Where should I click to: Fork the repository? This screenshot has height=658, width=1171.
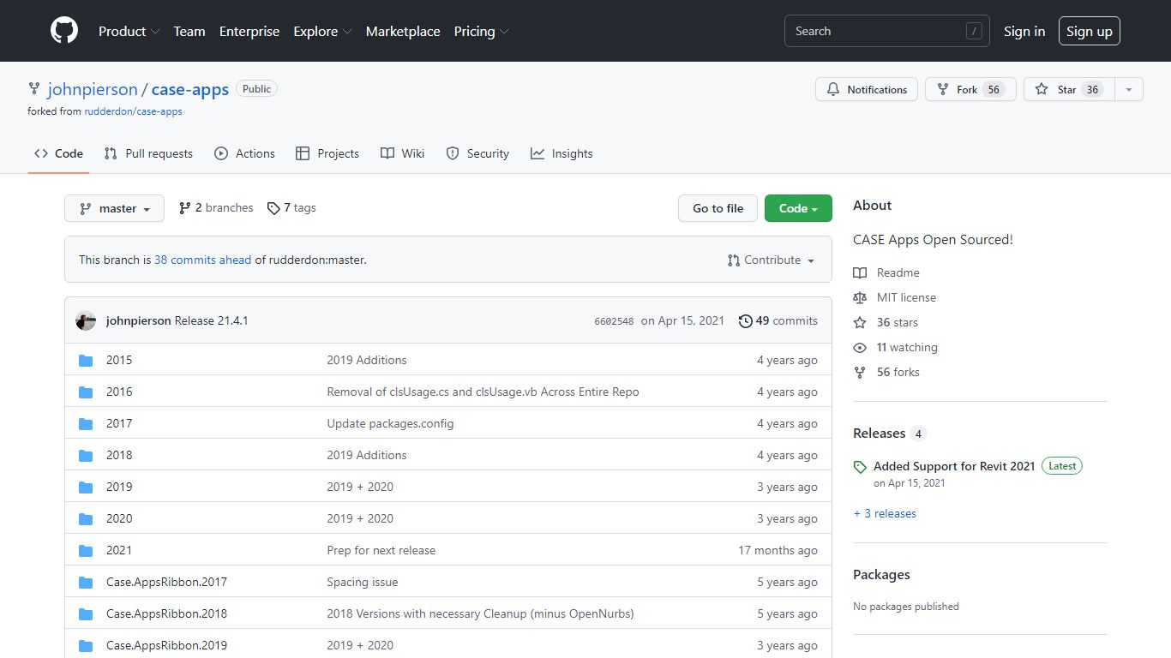point(971,89)
